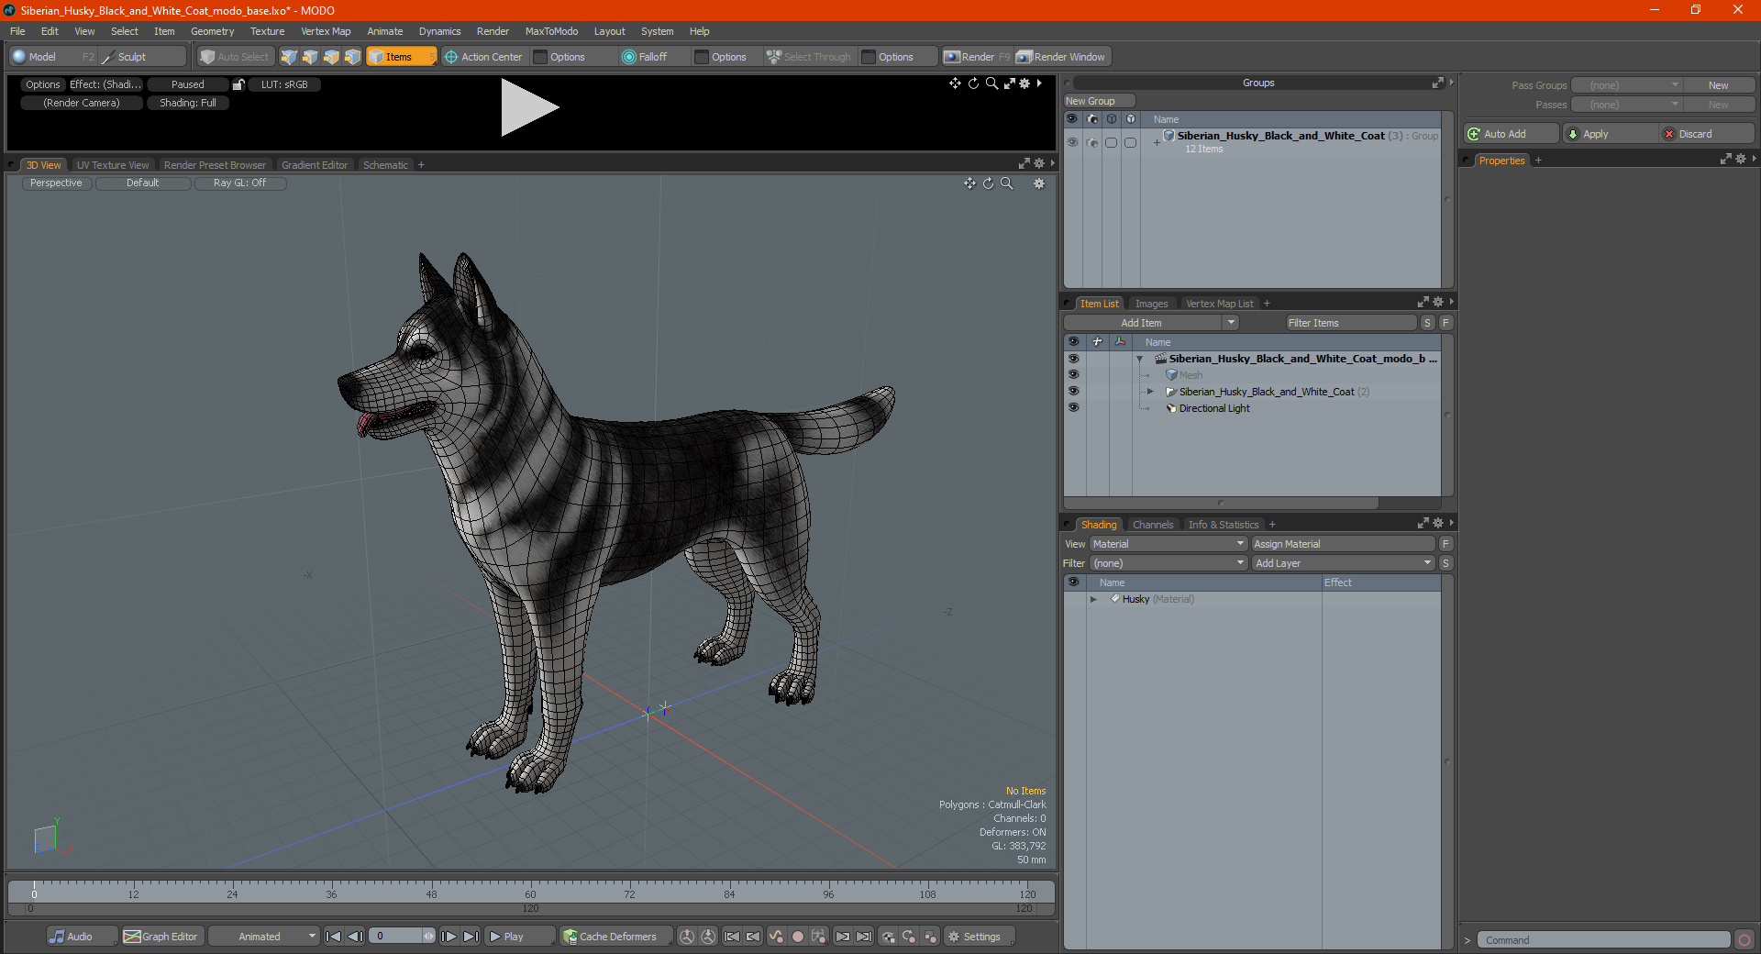The height and width of the screenshot is (954, 1761).
Task: Toggle Auto Select option
Action: [235, 57]
